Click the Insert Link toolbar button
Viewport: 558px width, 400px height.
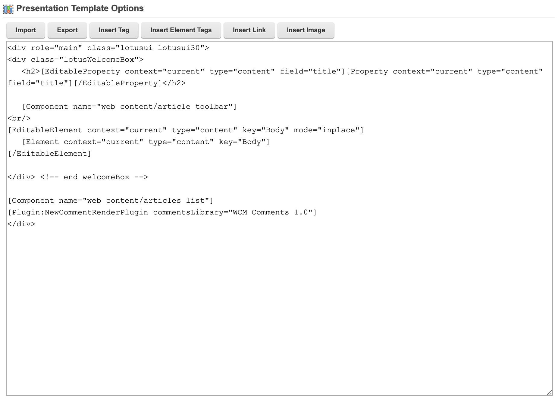pyautogui.click(x=249, y=30)
